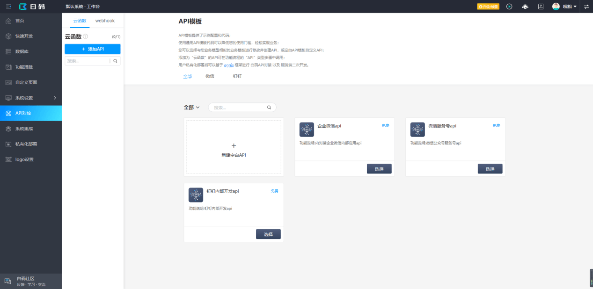Click the play video icon in header

(x=509, y=7)
